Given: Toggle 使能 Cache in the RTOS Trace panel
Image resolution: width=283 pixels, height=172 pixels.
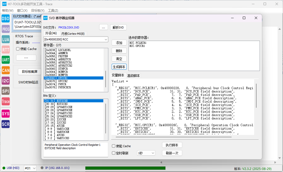Looking at the screenshot, I should pyautogui.click(x=18, y=49).
